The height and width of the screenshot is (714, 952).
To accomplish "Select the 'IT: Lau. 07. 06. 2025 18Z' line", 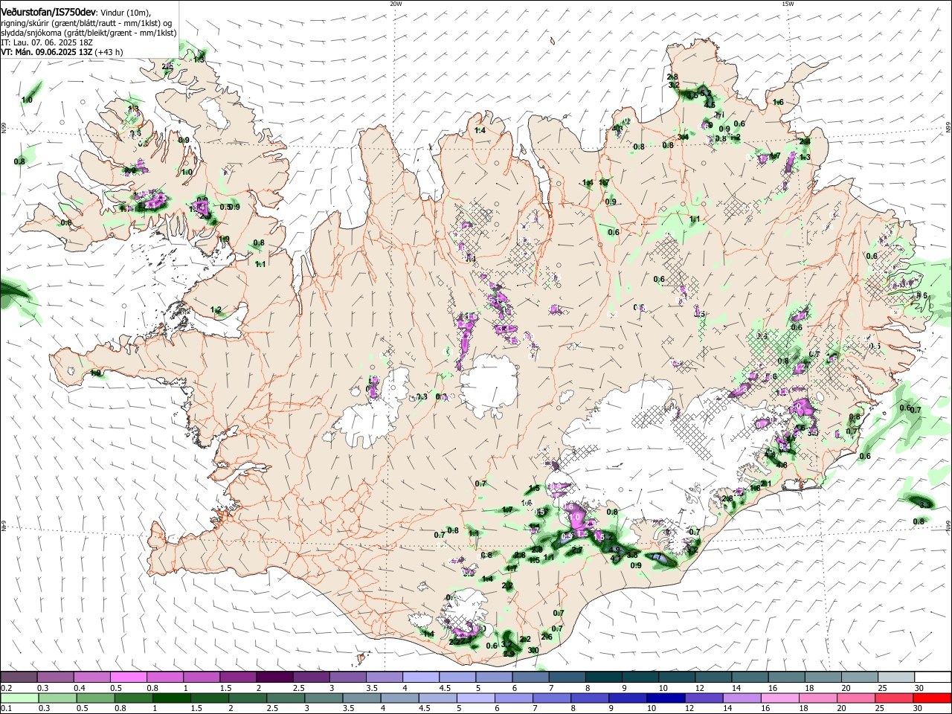I will click(48, 42).
